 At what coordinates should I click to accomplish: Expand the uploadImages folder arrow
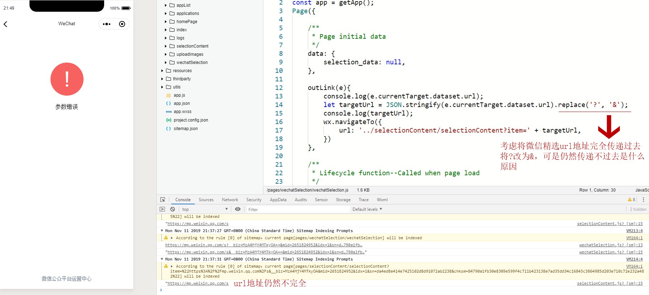166,54
